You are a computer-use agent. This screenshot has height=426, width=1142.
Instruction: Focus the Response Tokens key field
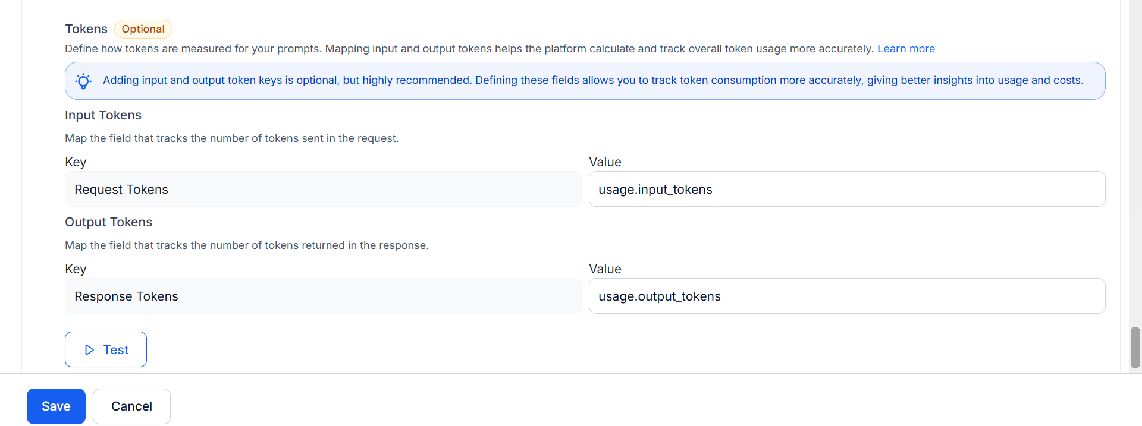click(322, 296)
